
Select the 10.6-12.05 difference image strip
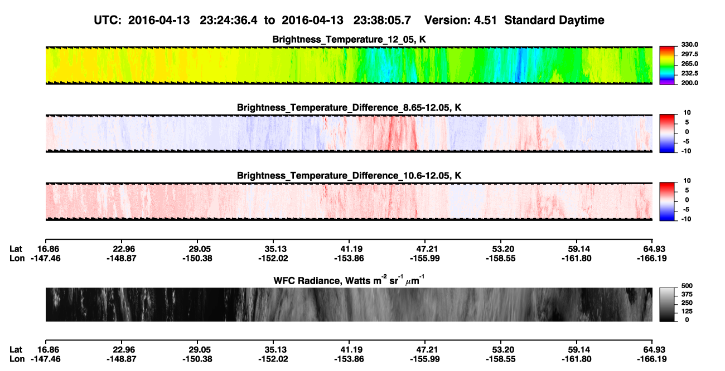click(349, 201)
